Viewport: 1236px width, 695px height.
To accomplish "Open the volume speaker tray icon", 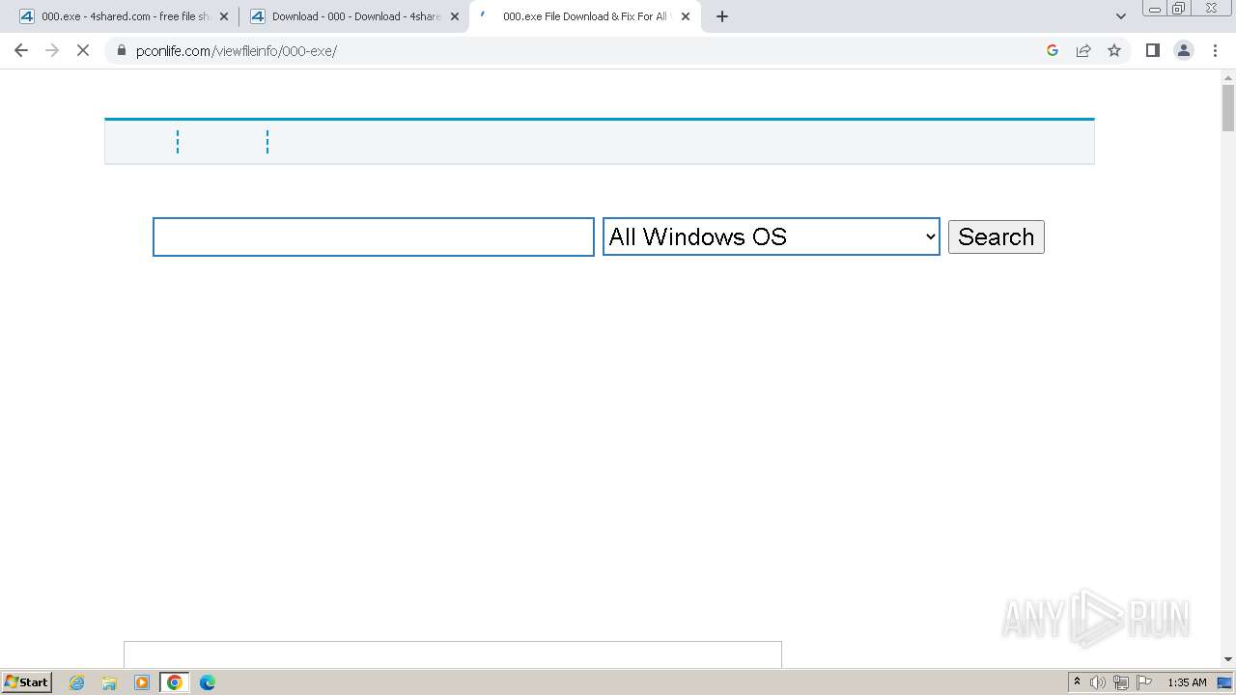I will pyautogui.click(x=1098, y=682).
